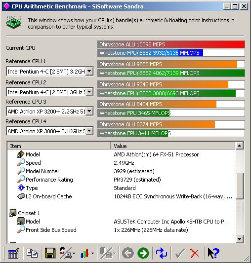Click the magnifier icon beside Speed
Viewport: 251px width, 263px height.
(21, 162)
